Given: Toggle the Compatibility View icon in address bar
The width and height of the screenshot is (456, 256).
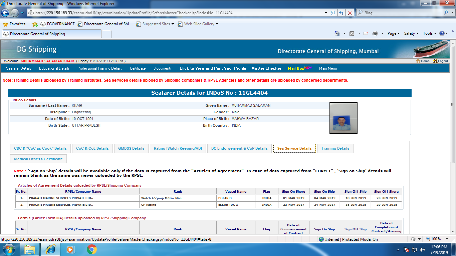Looking at the screenshot, I should [x=333, y=13].
